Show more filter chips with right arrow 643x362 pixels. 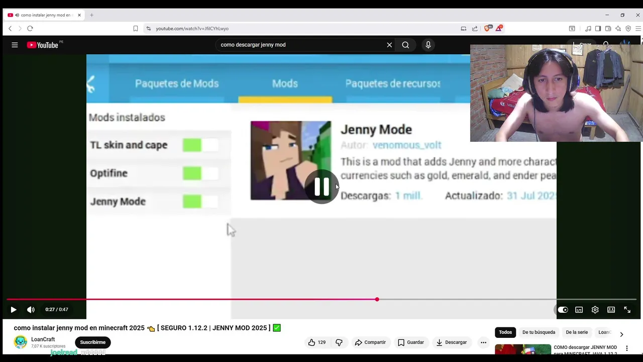pyautogui.click(x=621, y=334)
